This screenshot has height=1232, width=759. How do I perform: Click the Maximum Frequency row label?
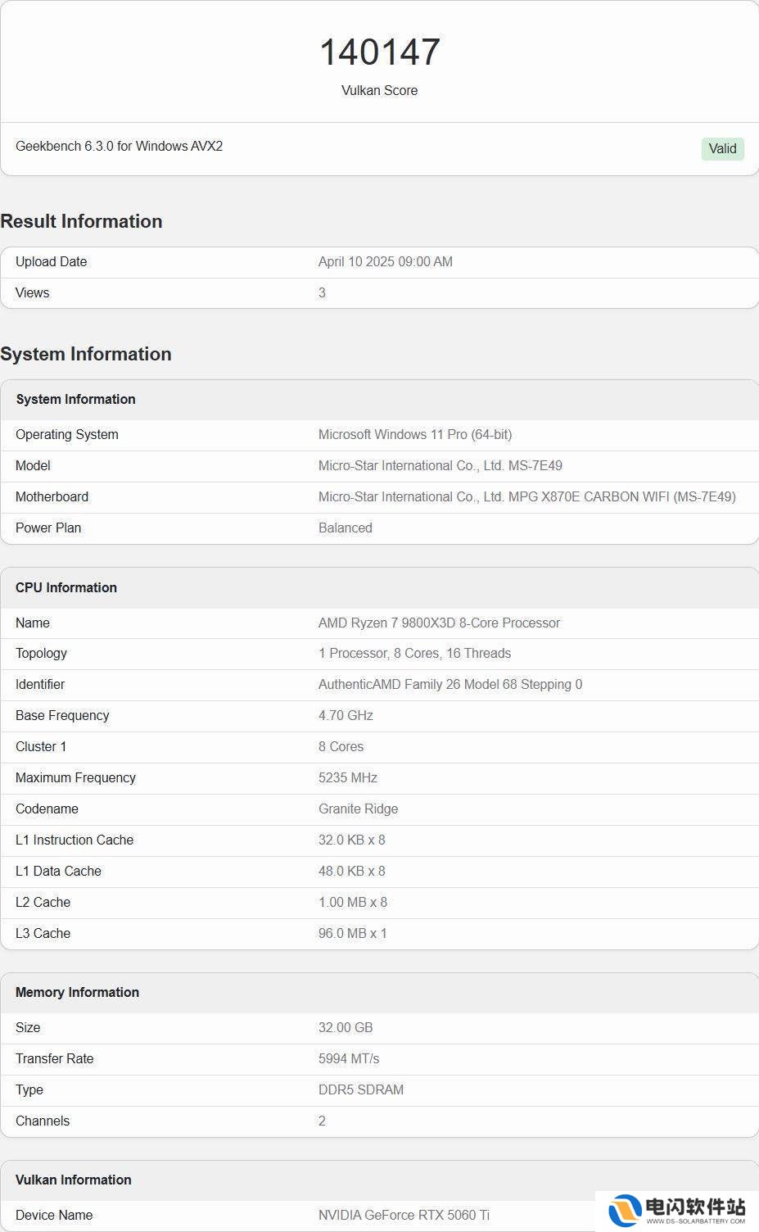(x=76, y=778)
